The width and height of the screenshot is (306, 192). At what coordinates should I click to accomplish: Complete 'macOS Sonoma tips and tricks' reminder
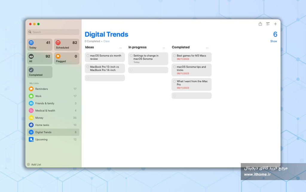pyautogui.click(x=175, y=67)
